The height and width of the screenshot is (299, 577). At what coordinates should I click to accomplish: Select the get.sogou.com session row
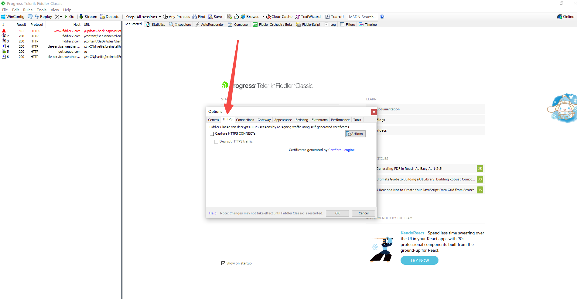(61, 52)
